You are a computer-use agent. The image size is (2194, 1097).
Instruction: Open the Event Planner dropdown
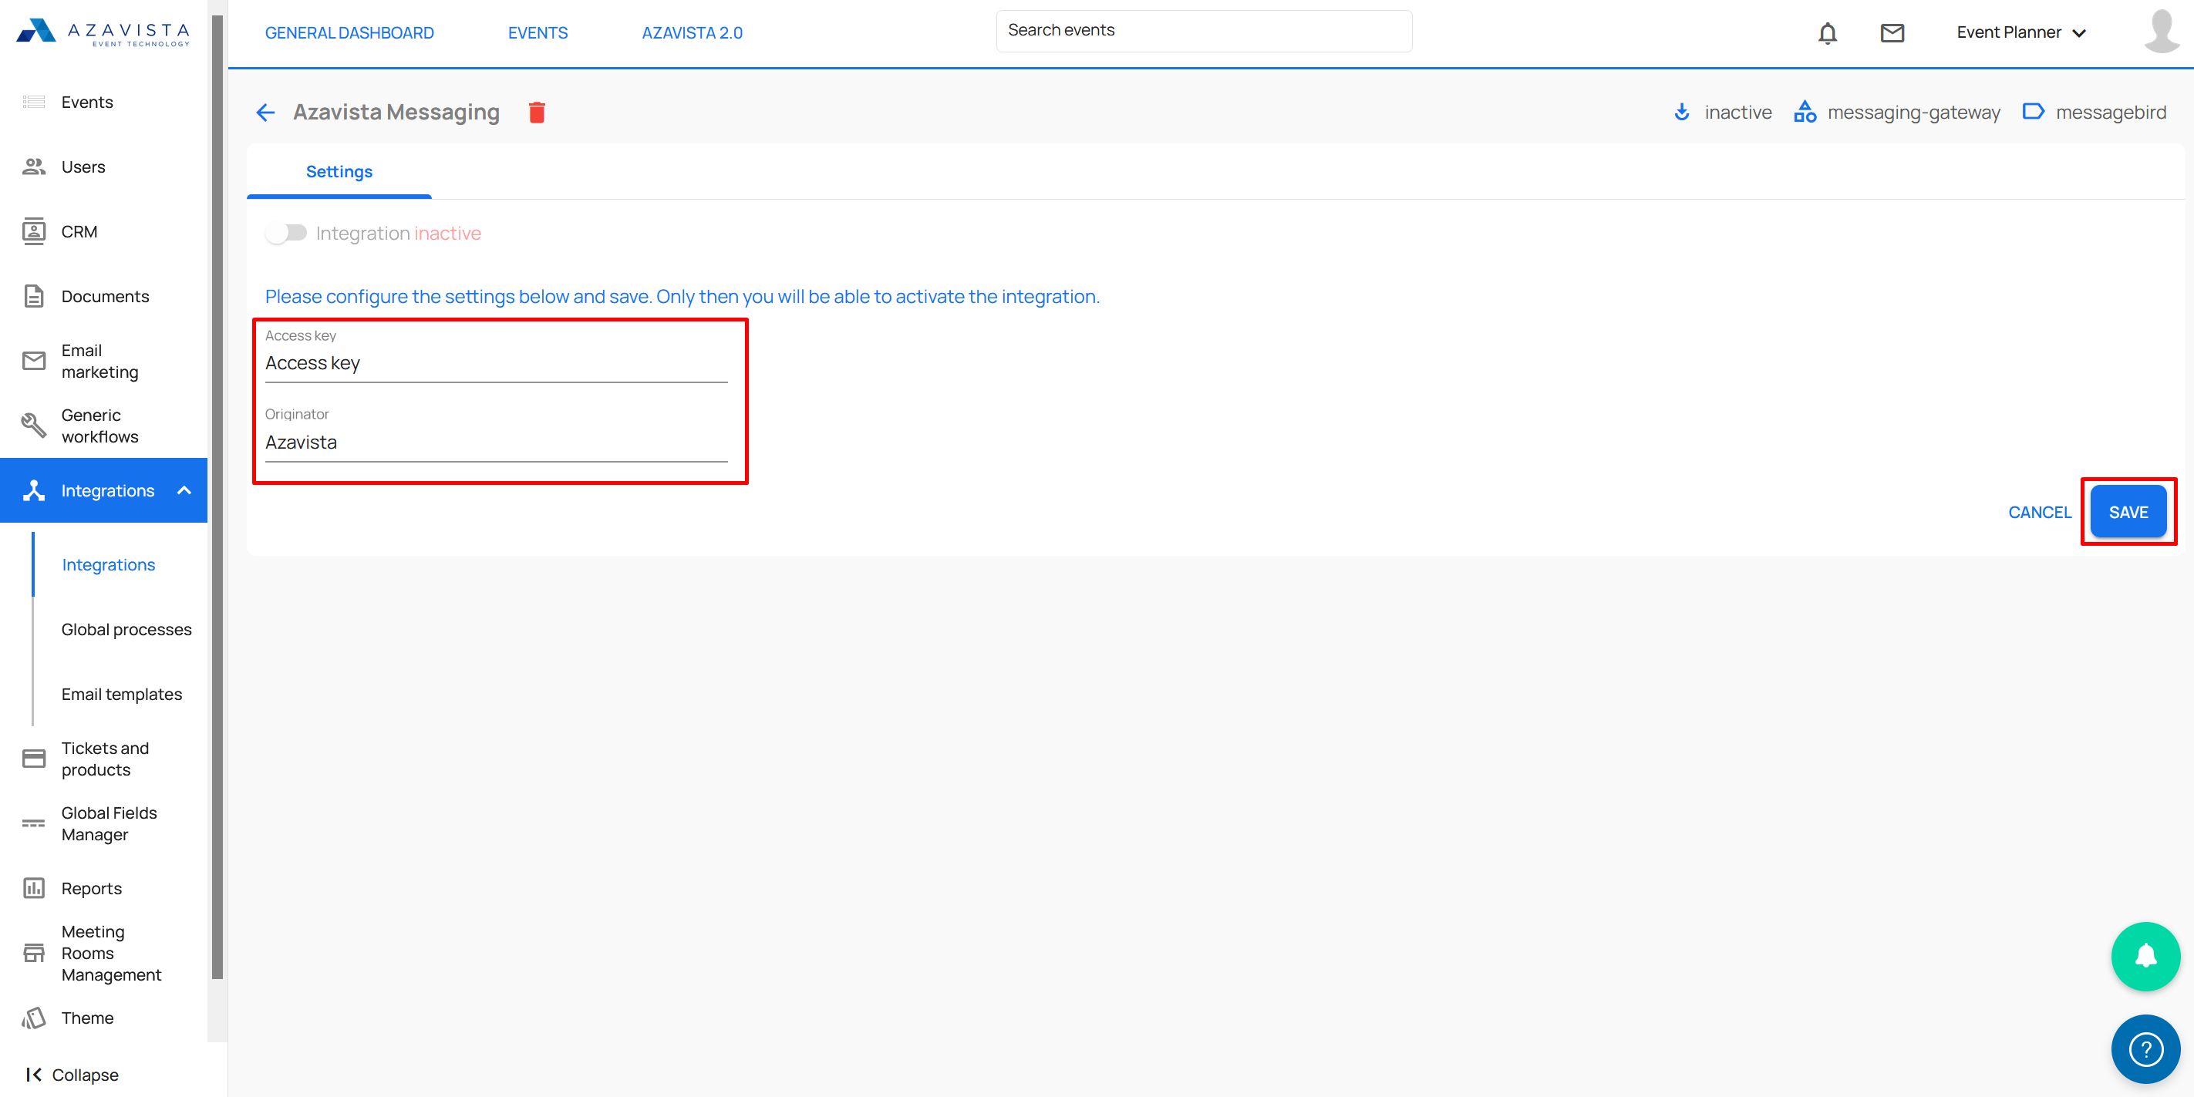[x=2021, y=32]
